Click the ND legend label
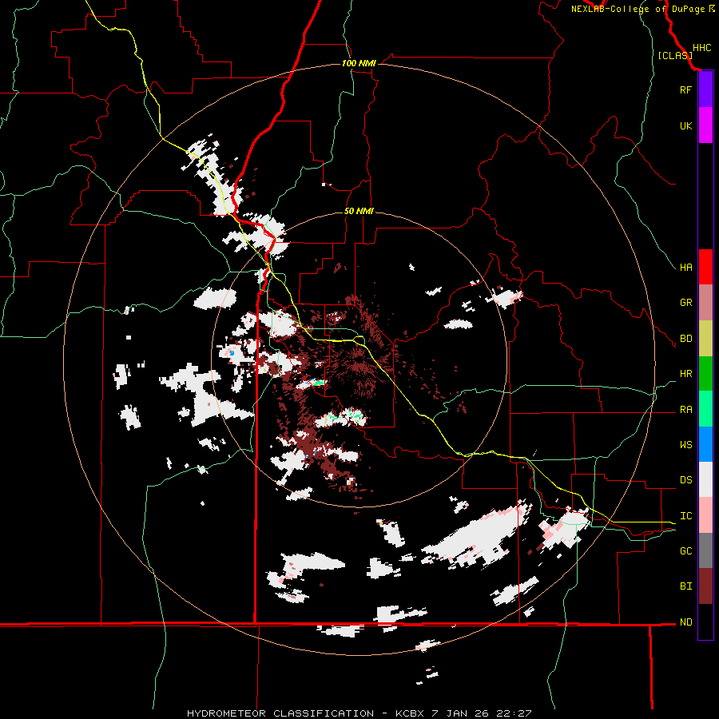 685,622
